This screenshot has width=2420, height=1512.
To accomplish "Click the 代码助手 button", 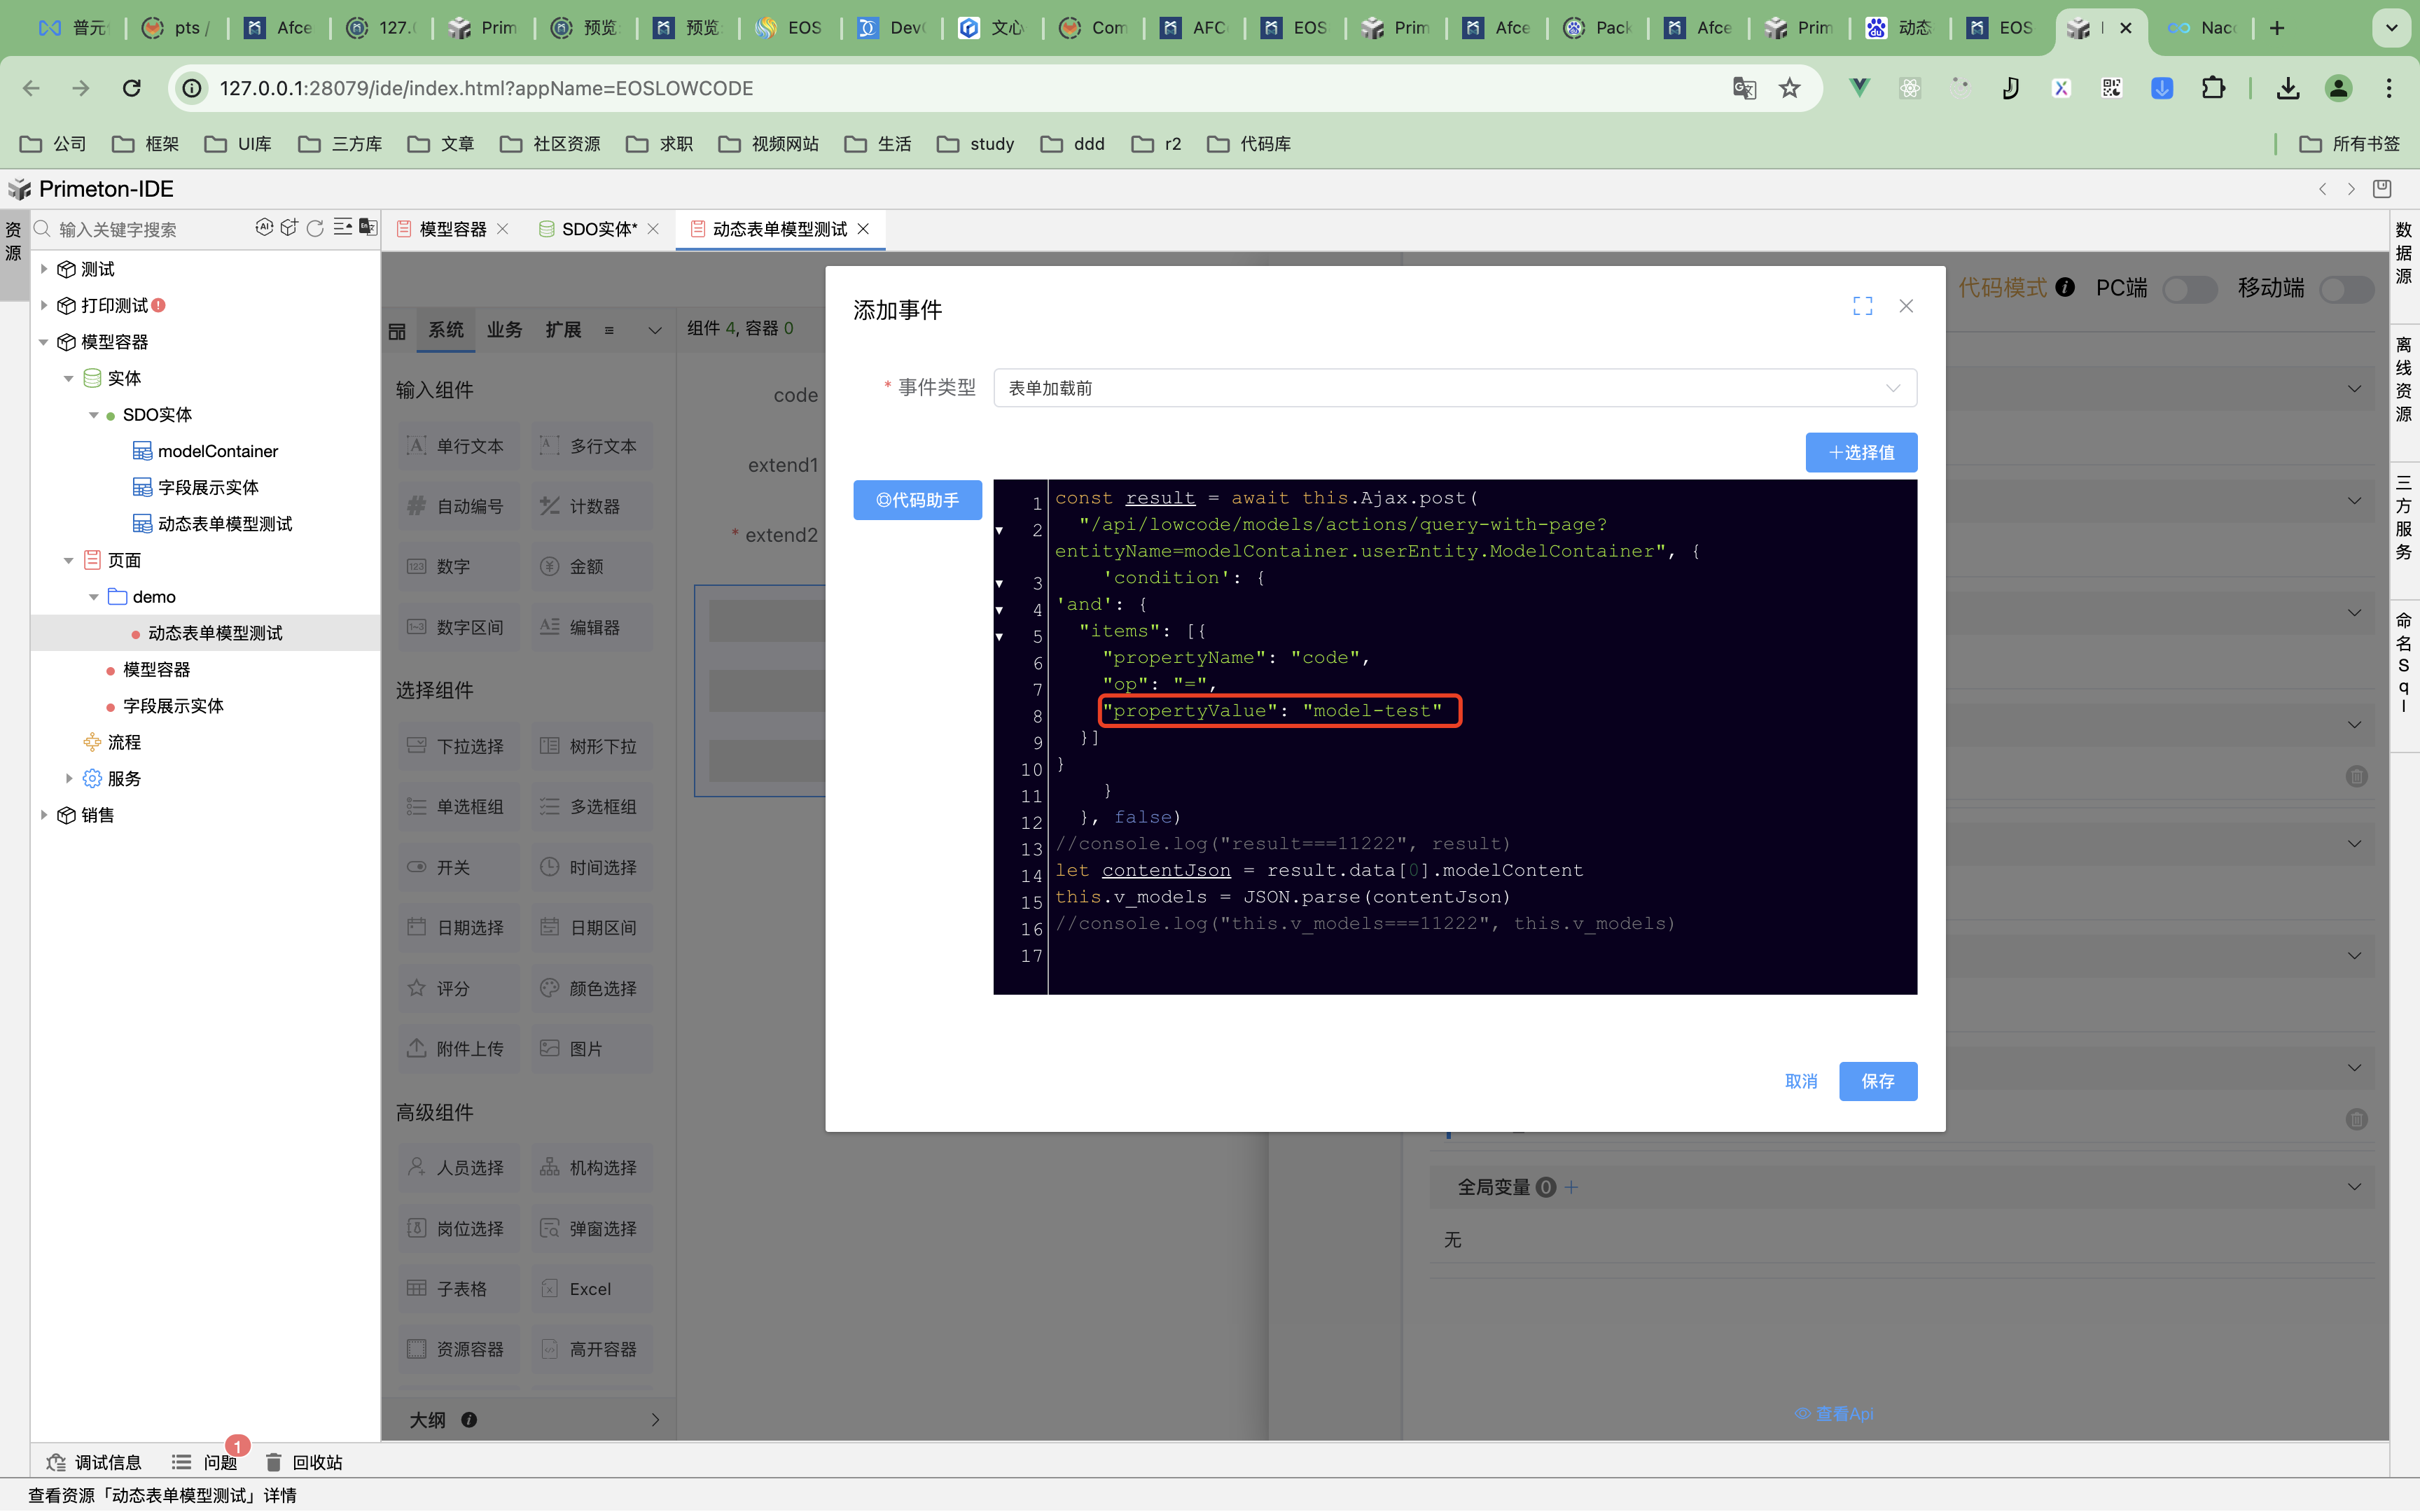I will (917, 500).
